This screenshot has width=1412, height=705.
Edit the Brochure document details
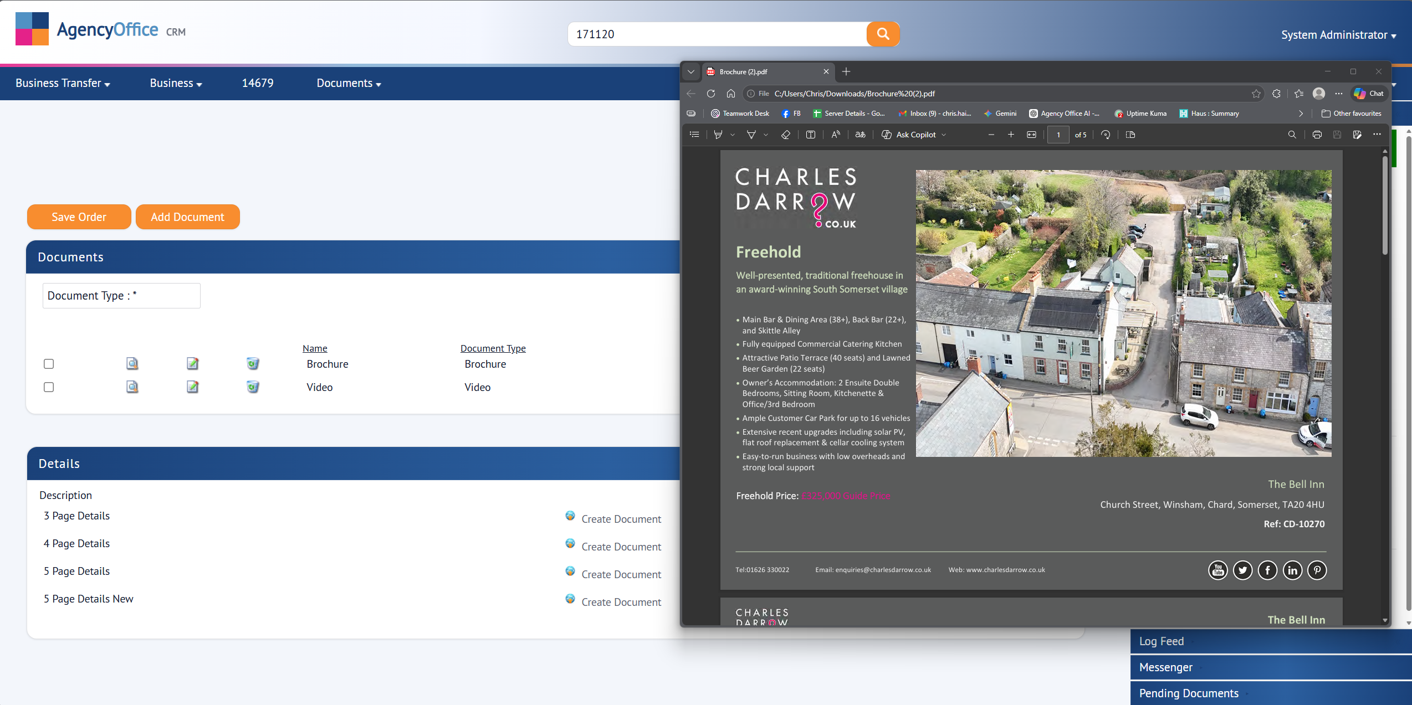[192, 364]
